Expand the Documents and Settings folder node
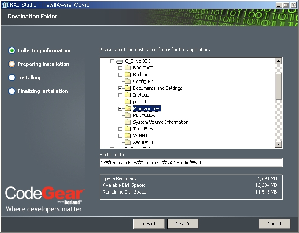 (120, 88)
